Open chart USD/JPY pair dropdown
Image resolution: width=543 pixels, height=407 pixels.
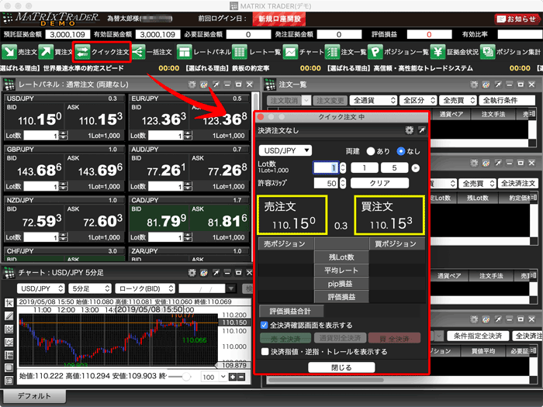coord(40,288)
